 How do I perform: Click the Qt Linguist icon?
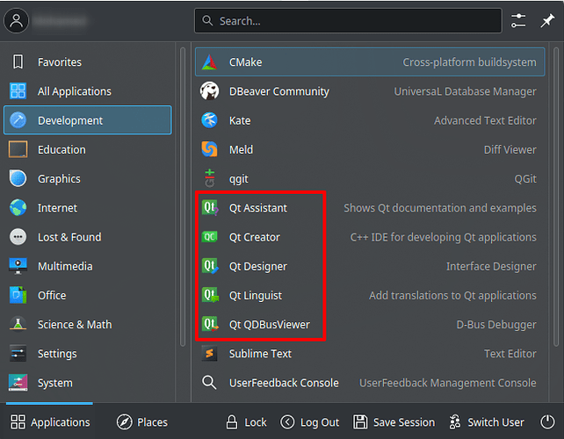click(210, 296)
